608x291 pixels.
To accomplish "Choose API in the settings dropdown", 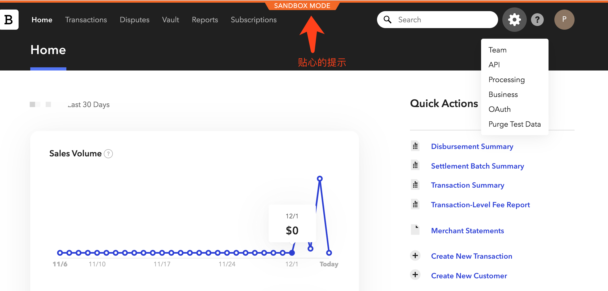I will pos(494,65).
